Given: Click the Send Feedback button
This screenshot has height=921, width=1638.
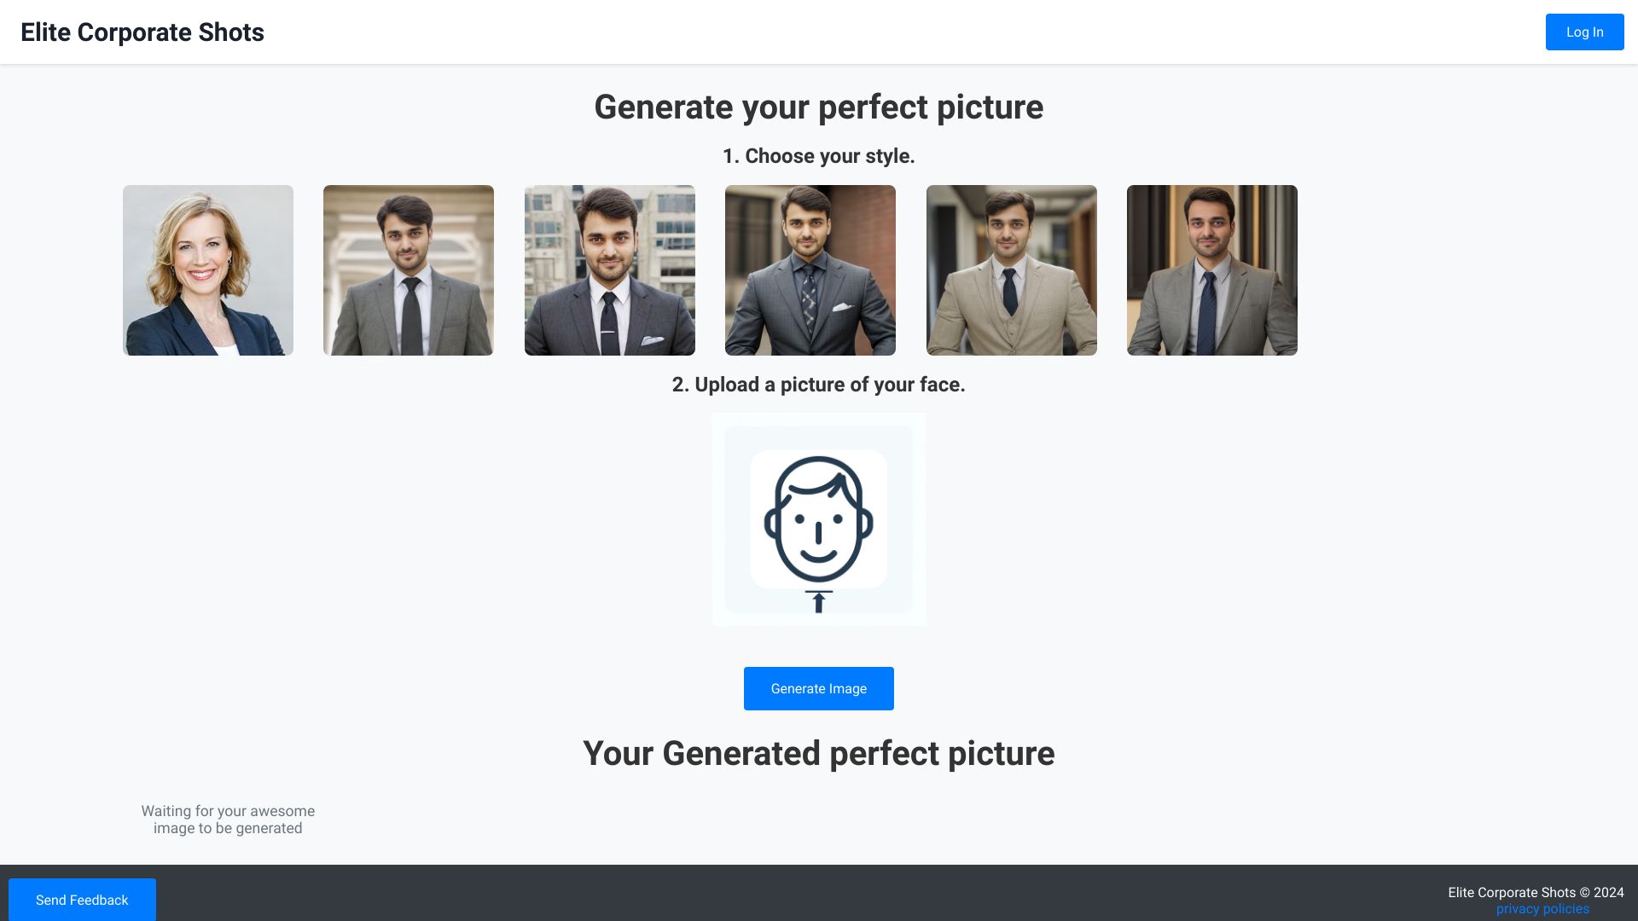Looking at the screenshot, I should point(82,900).
